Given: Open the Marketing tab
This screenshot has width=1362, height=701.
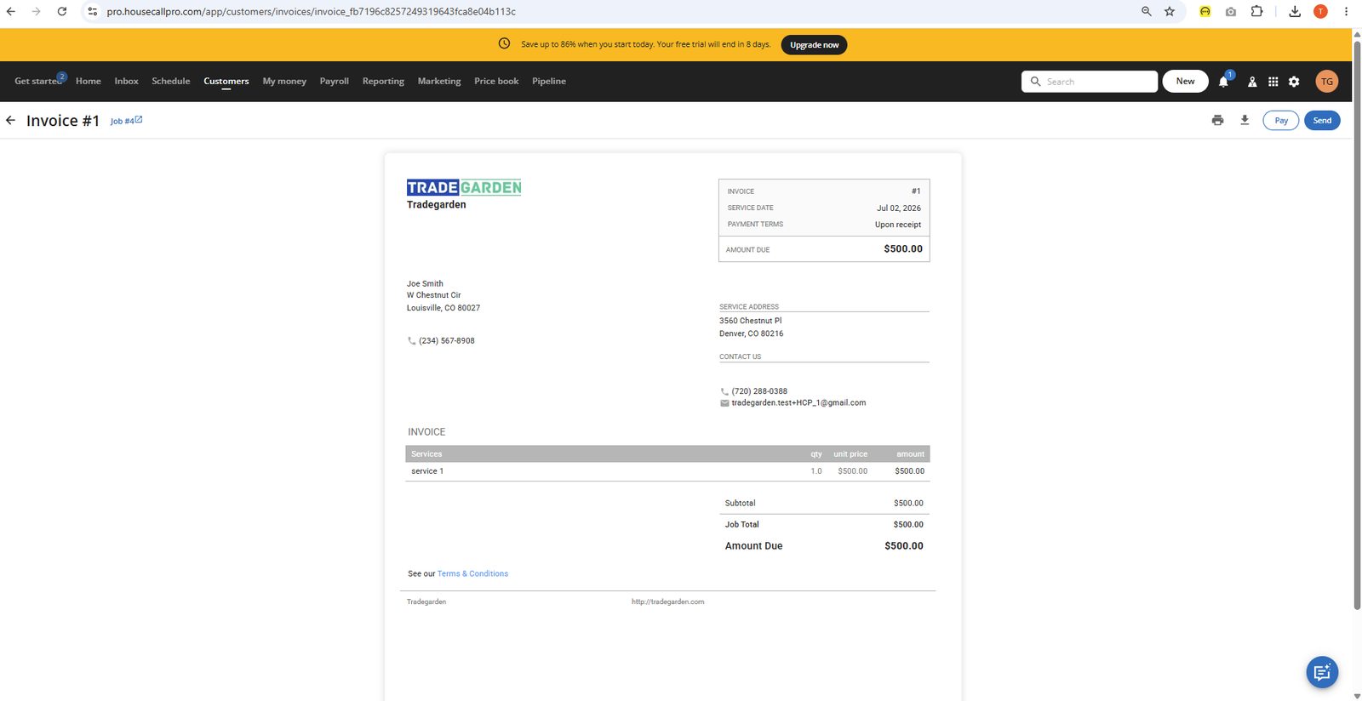Looking at the screenshot, I should [x=439, y=81].
